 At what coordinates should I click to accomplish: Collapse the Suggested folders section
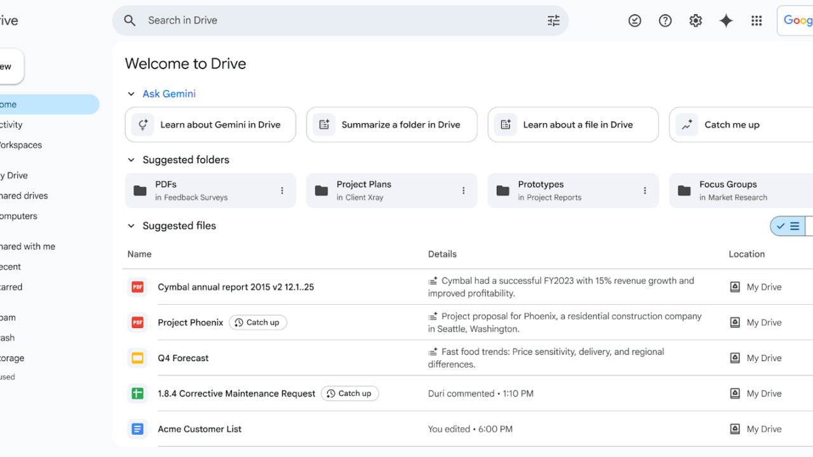131,160
